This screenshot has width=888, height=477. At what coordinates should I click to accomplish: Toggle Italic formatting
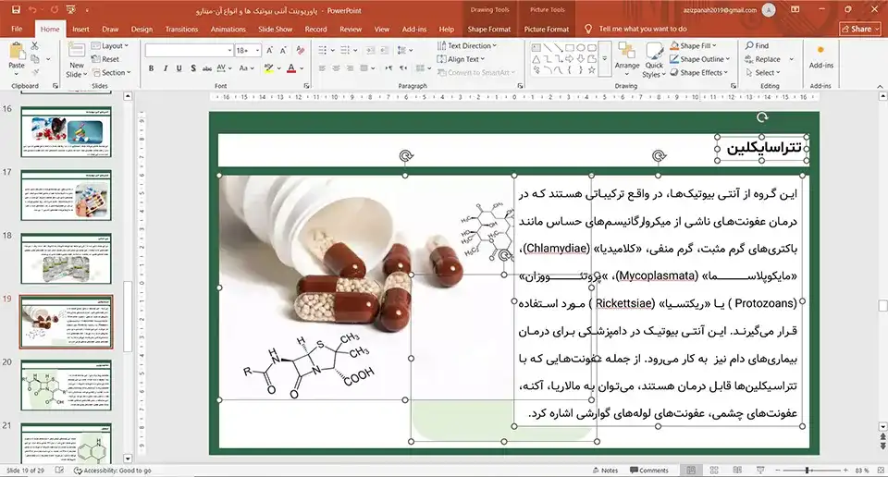[166, 67]
